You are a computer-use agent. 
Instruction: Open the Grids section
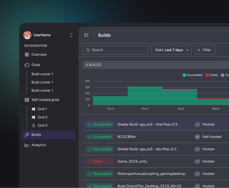(49, 65)
